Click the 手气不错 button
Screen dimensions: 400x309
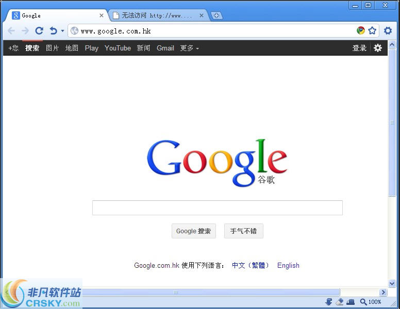(243, 231)
